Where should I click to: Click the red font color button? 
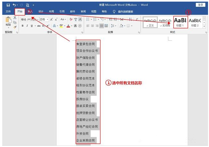click(68, 26)
